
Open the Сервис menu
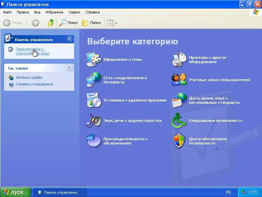click(75, 12)
